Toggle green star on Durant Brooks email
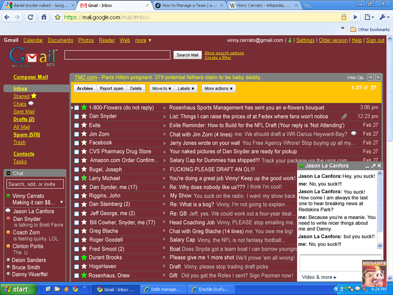 coord(84,257)
